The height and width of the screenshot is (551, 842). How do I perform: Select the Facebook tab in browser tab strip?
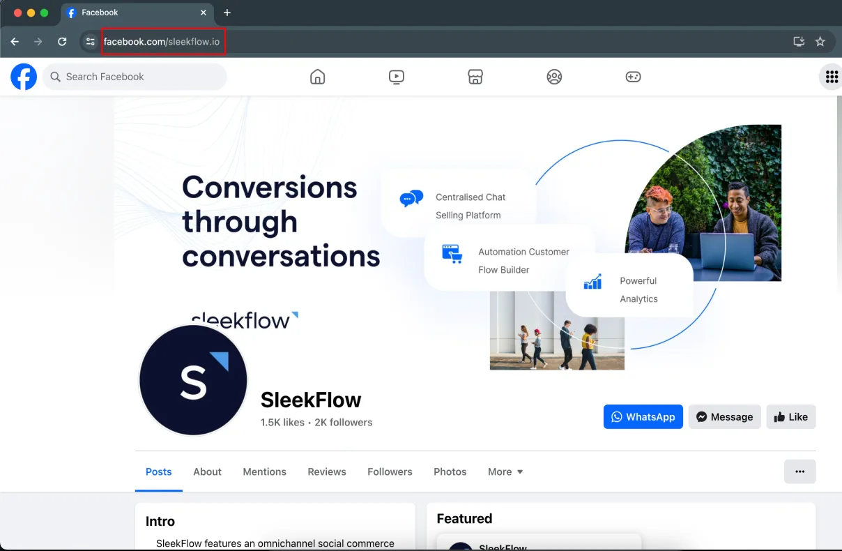[x=137, y=13]
